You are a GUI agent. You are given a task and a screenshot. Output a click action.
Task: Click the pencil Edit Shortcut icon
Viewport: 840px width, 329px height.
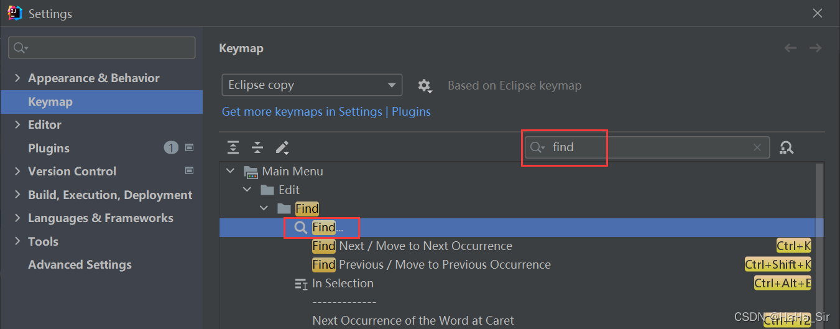pos(282,147)
